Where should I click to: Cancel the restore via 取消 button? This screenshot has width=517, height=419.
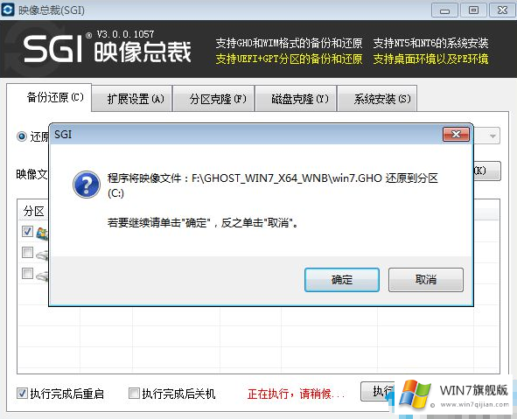coord(426,280)
